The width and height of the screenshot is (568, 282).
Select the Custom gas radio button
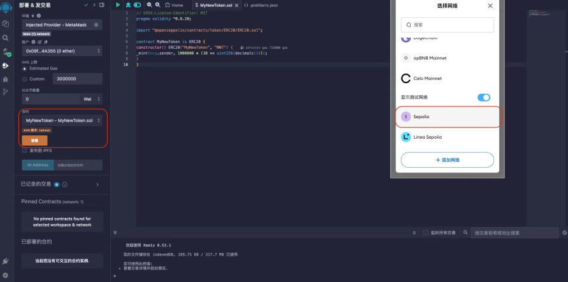tap(24, 79)
